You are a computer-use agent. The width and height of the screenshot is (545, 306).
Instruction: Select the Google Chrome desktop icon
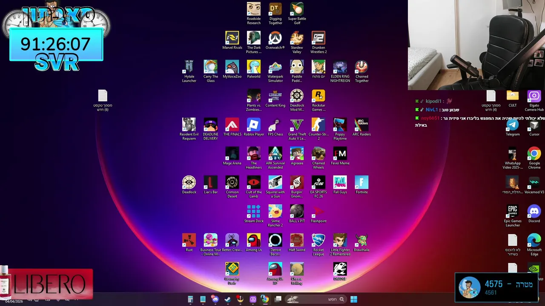[x=534, y=158]
